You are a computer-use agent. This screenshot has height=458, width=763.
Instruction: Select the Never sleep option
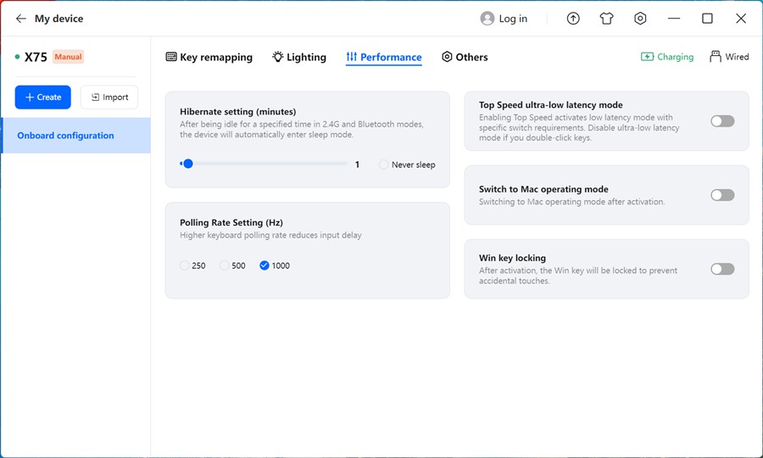tap(384, 165)
